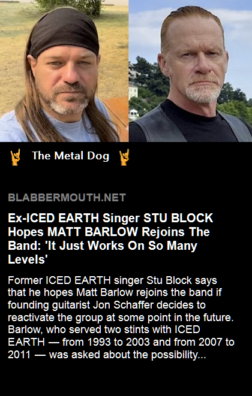This screenshot has height=396, width=252.
Task: Click the grey goatee of the man on right
Action: point(203,92)
